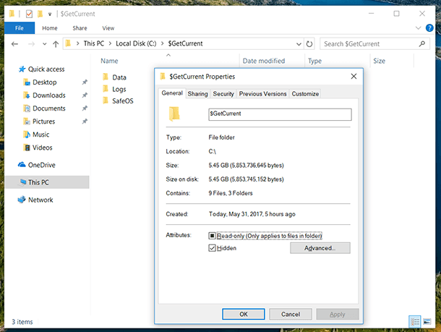Open Pictures in Quick access

click(x=43, y=122)
